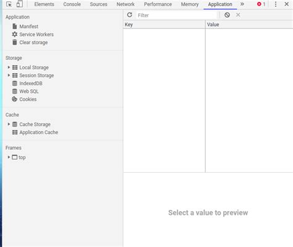Image resolution: width=293 pixels, height=247 pixels.
Task: Click the delete selected X icon
Action: 238,15
